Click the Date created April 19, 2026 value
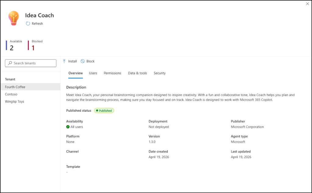The width and height of the screenshot is (312, 193). [x=159, y=157]
